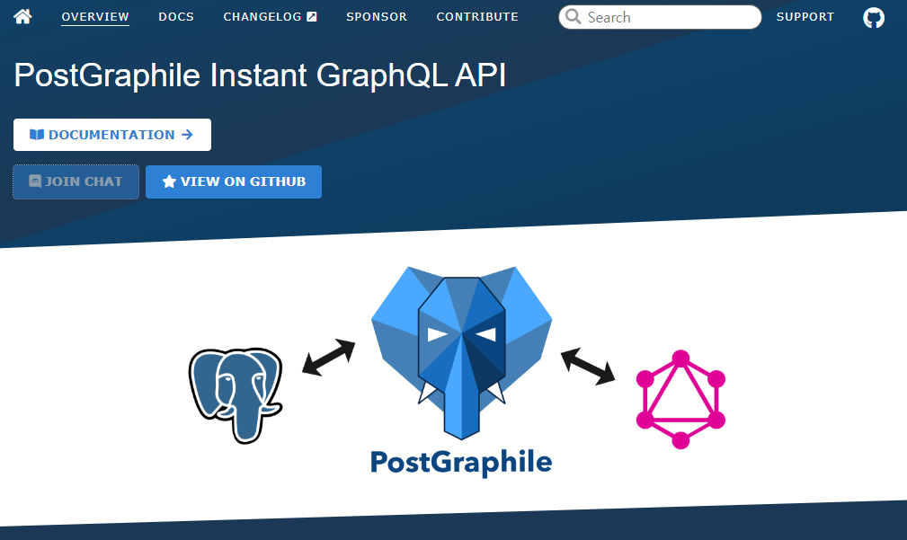The image size is (907, 540).
Task: Open the CHANGELOG page
Action: click(262, 16)
